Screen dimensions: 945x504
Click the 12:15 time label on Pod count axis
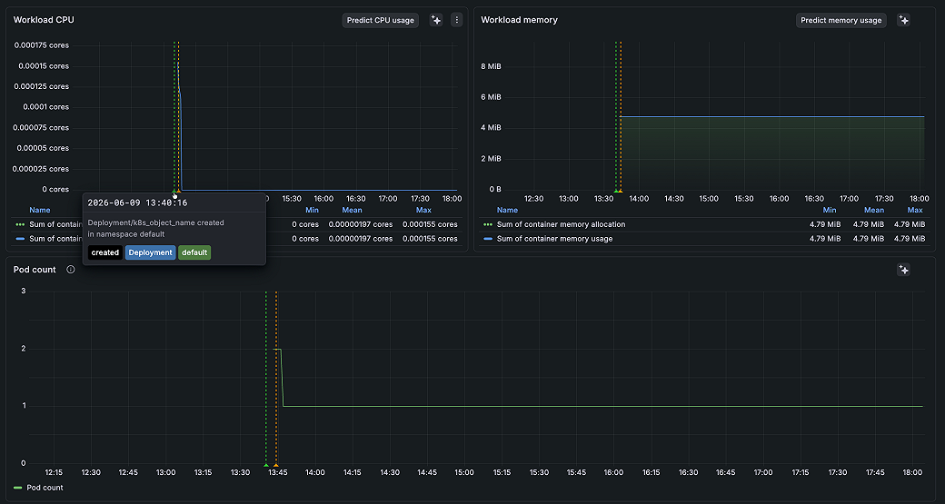pos(54,473)
